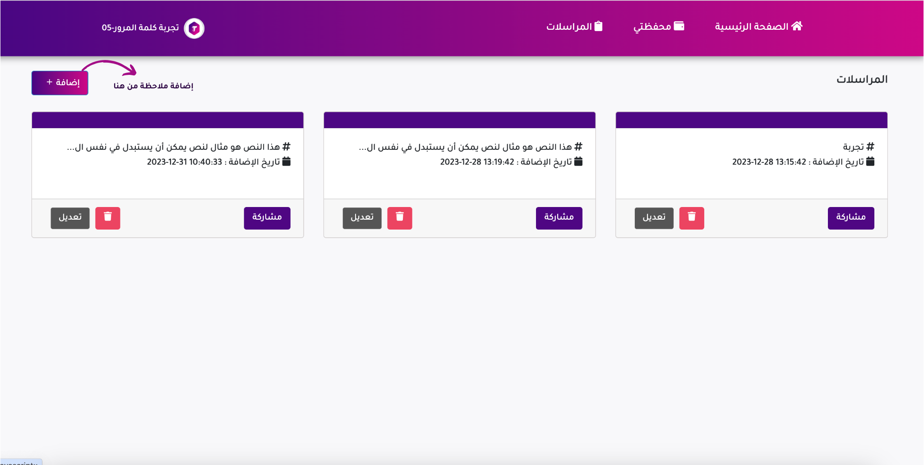
Task: Click تعديل on the تجربة card
Action: pyautogui.click(x=654, y=218)
